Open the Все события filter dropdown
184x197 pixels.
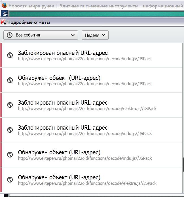(41, 35)
